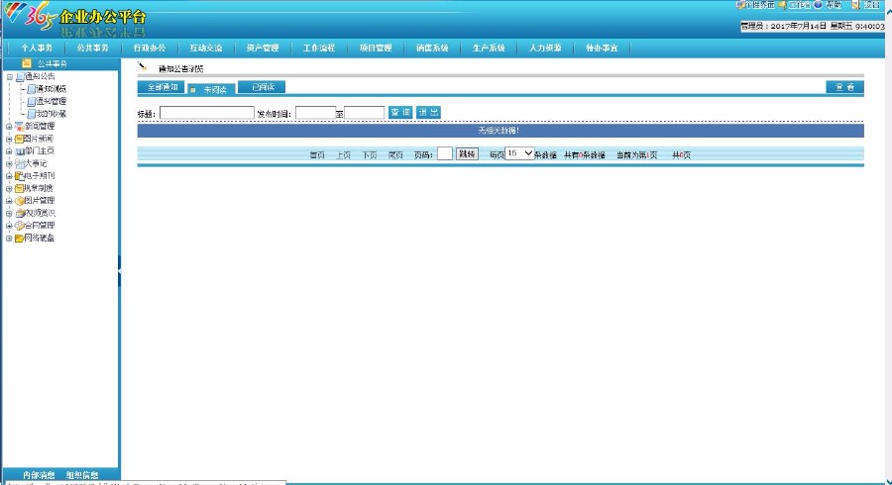Viewport: 892px width, 485px height.
Task: Open the 资产管理 menu
Action: click(263, 48)
